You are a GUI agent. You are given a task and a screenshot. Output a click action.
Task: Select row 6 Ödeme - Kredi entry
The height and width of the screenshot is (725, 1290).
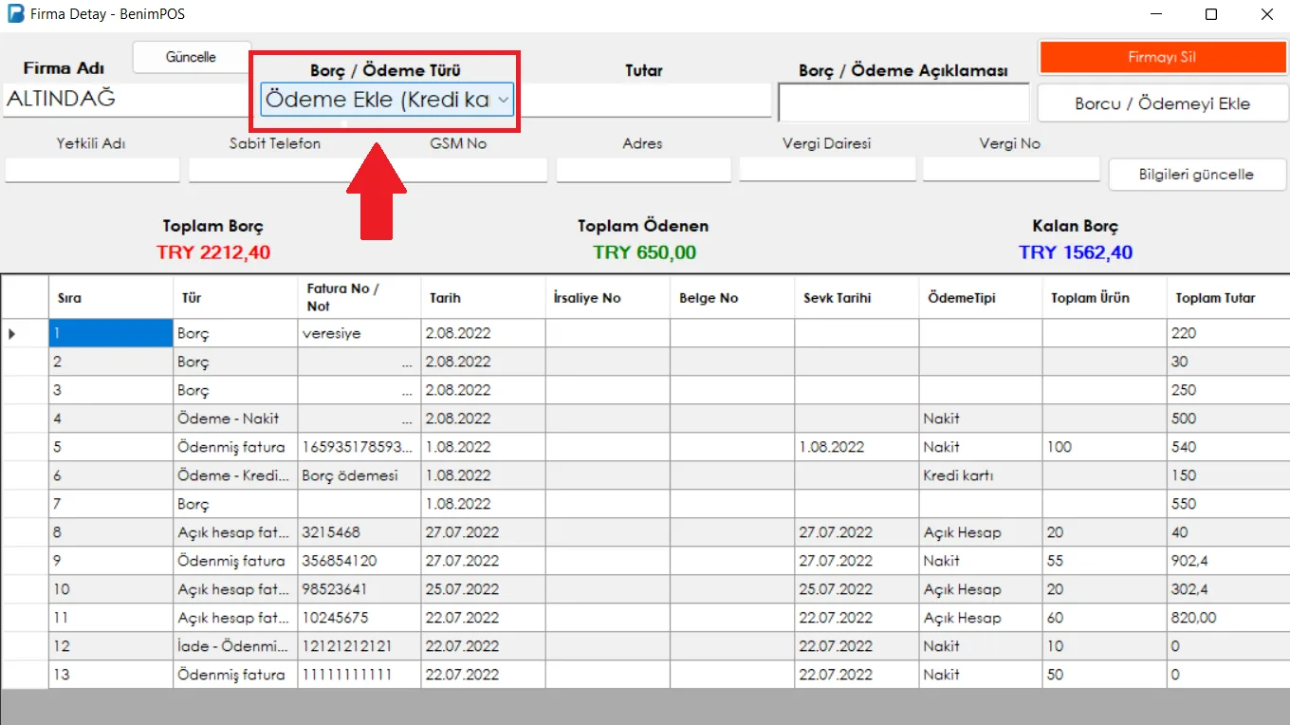(x=234, y=475)
